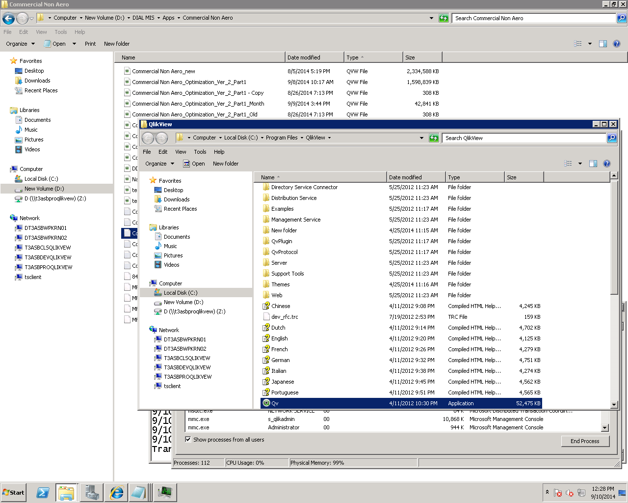This screenshot has height=503, width=628.
Task: Click the End Process button
Action: (585, 441)
